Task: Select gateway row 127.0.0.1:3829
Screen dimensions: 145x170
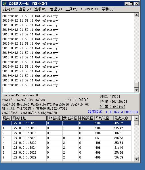Action: coord(66,157)
